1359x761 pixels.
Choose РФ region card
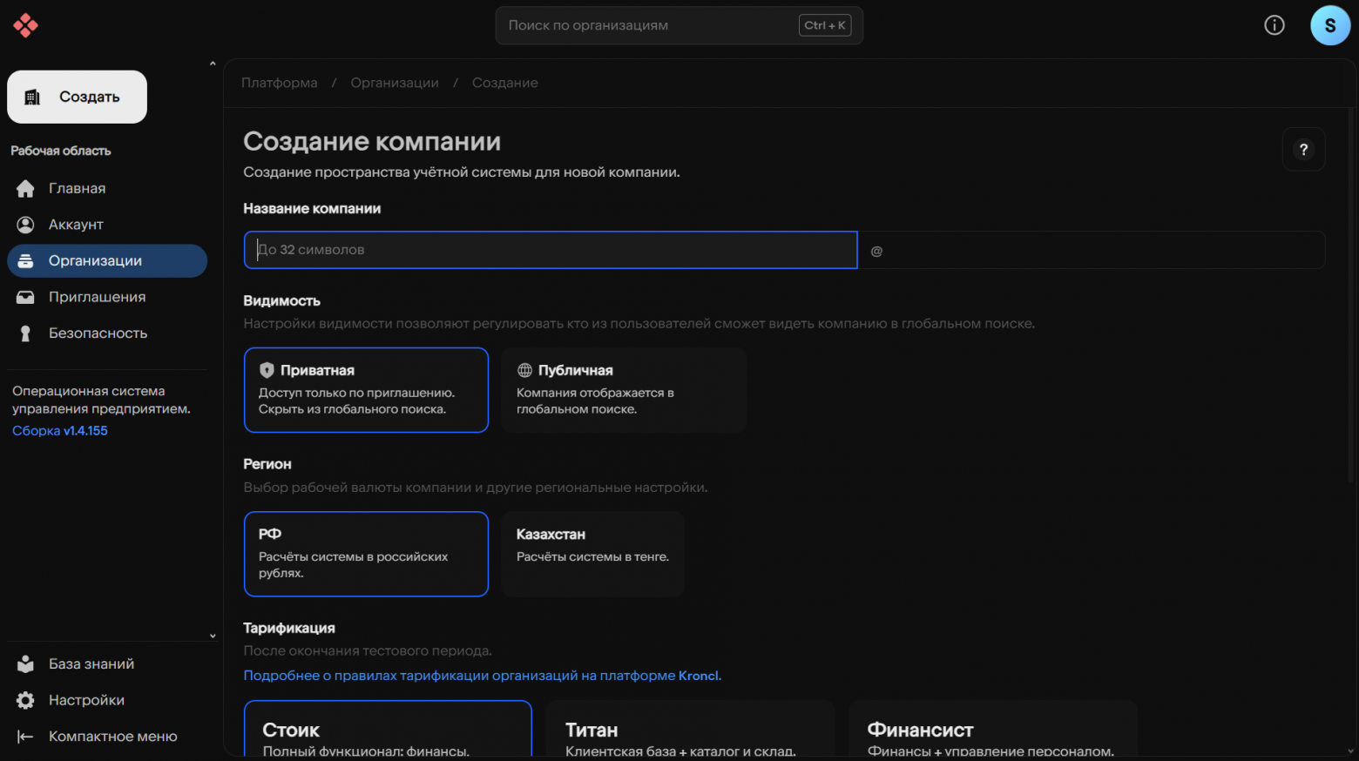[366, 554]
